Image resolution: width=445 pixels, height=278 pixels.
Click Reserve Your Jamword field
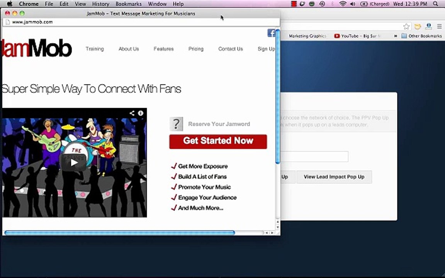219,124
